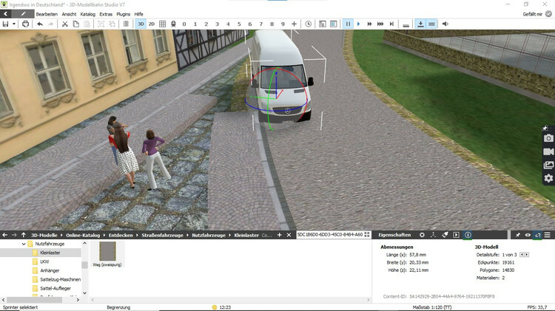
Task: Select the Kleinlaster folder in catalog tree
Action: 50,253
